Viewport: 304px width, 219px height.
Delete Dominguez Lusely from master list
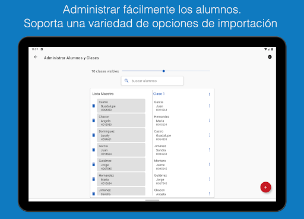point(94,135)
